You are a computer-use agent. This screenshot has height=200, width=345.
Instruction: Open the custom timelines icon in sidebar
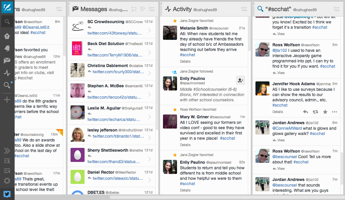pos(7,171)
